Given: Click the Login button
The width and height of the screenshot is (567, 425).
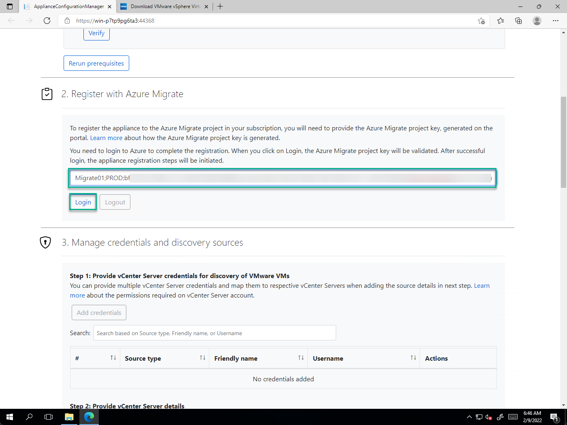Looking at the screenshot, I should pyautogui.click(x=83, y=202).
